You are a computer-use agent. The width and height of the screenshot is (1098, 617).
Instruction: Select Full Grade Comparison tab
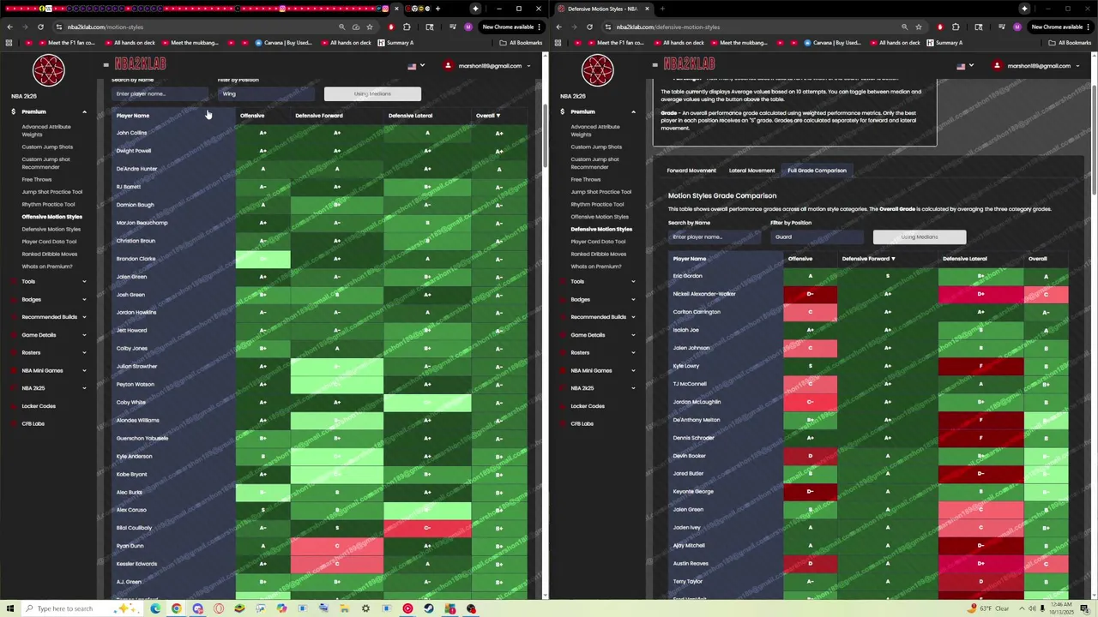[817, 171]
